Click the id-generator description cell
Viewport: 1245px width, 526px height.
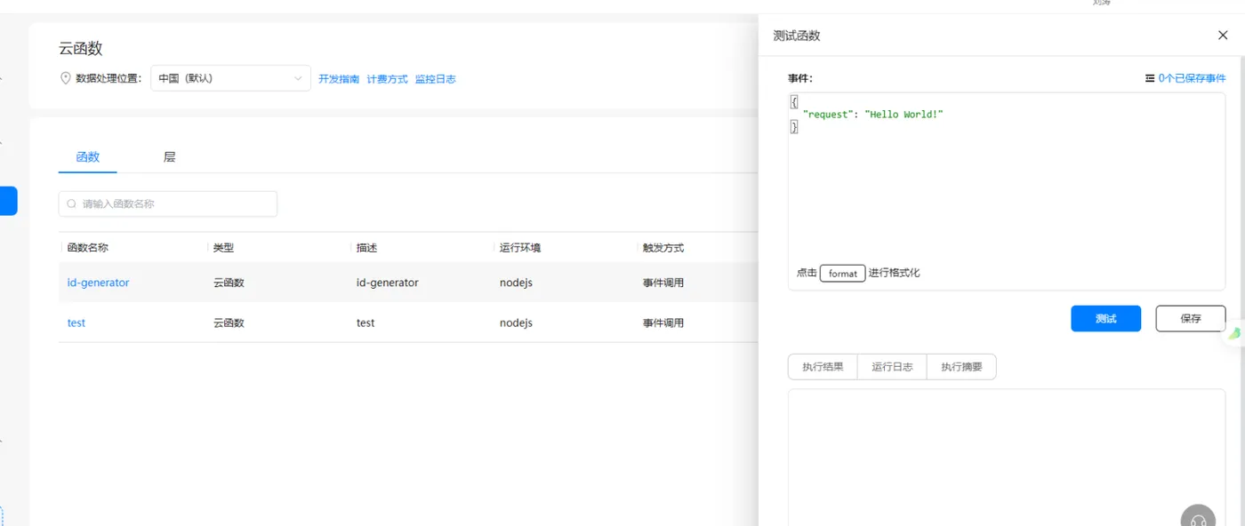[388, 283]
